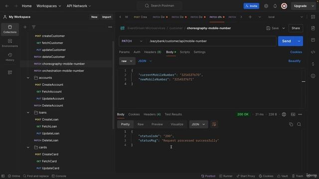Go back with the left arrow in header
Image resolution: width=319 pixels, height=179 pixels.
pyautogui.click(x=7, y=6)
